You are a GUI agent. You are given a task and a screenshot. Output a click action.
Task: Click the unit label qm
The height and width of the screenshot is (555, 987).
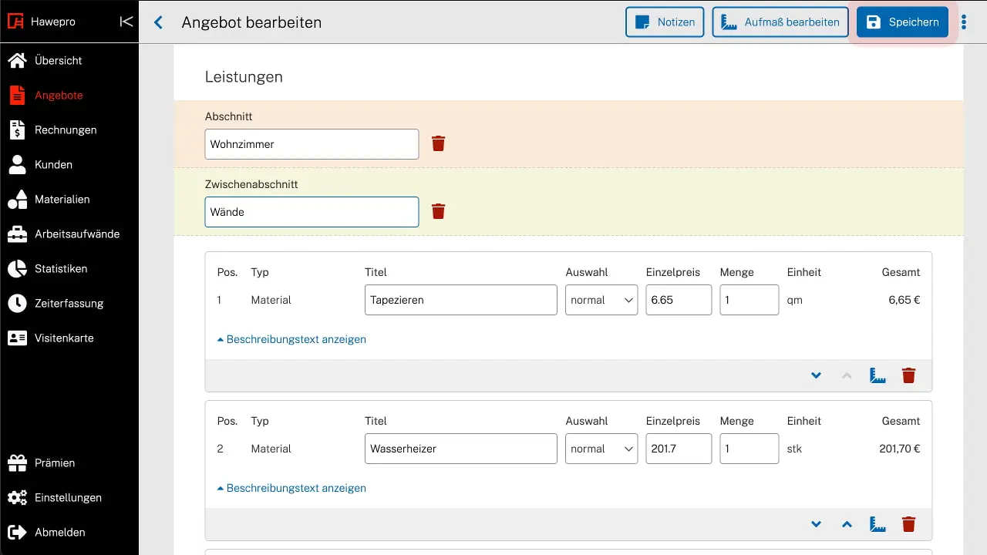(795, 301)
